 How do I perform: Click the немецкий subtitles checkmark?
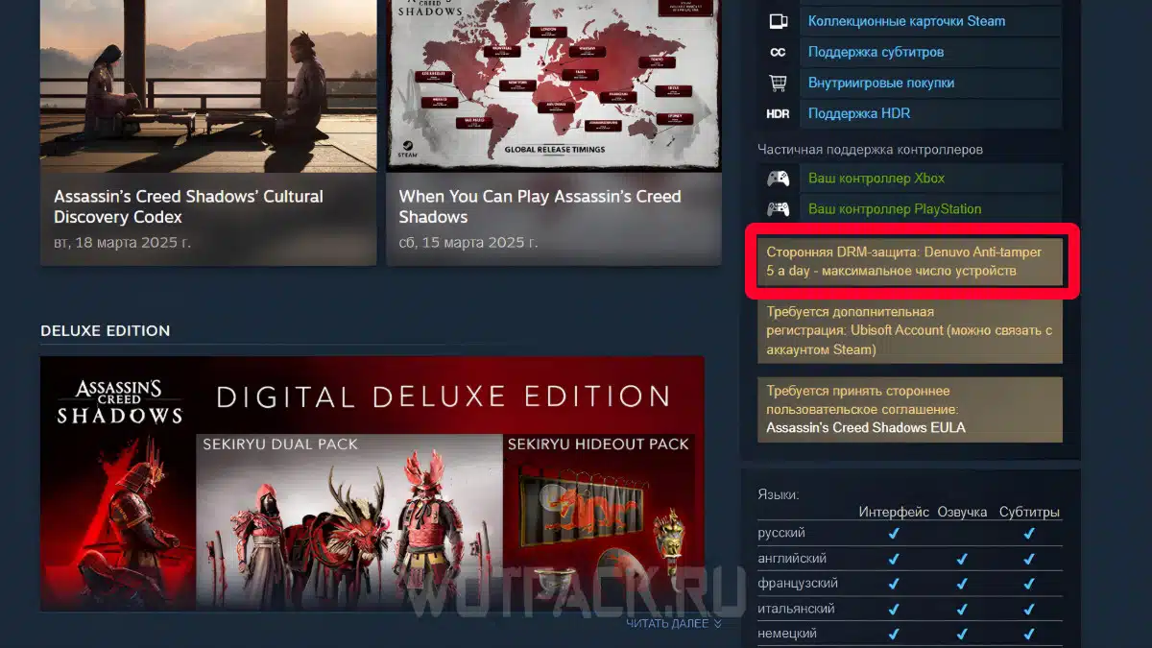(1029, 635)
